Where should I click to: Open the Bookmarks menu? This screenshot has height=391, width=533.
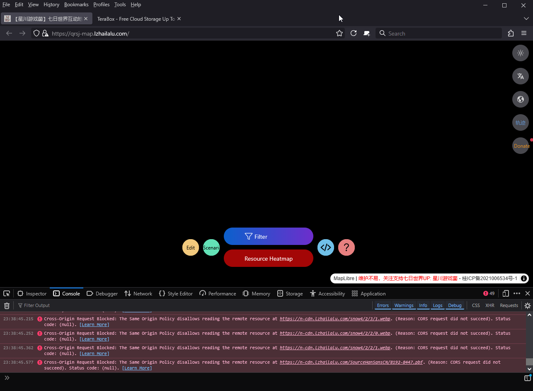click(x=76, y=5)
